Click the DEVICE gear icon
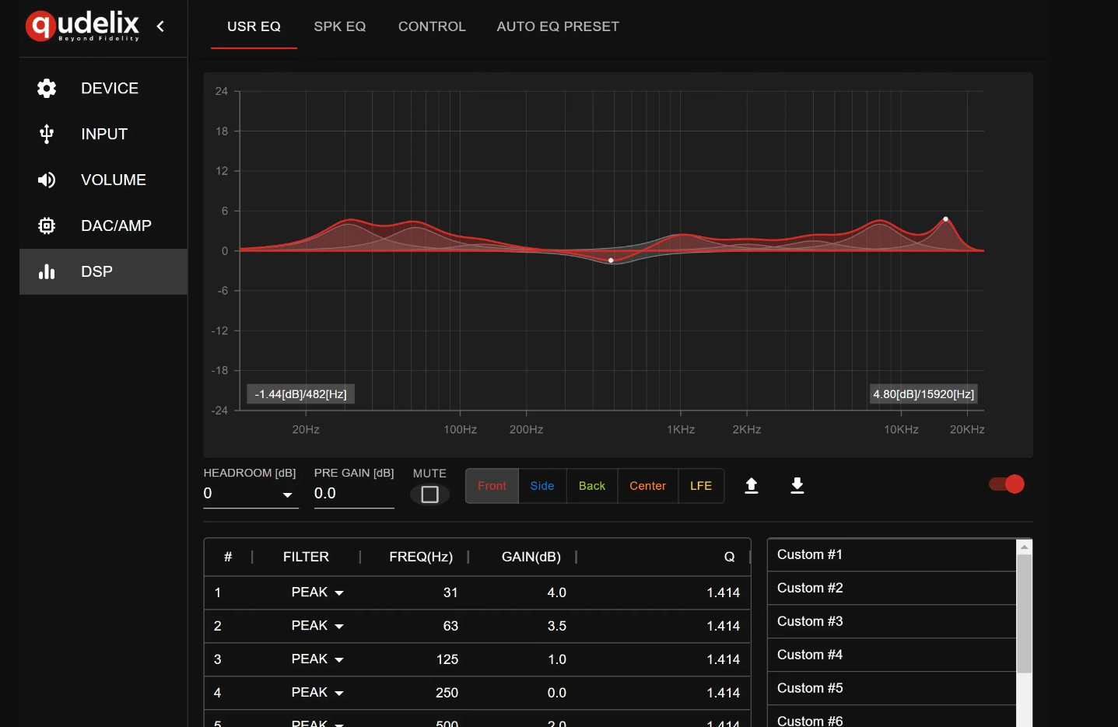 (47, 89)
